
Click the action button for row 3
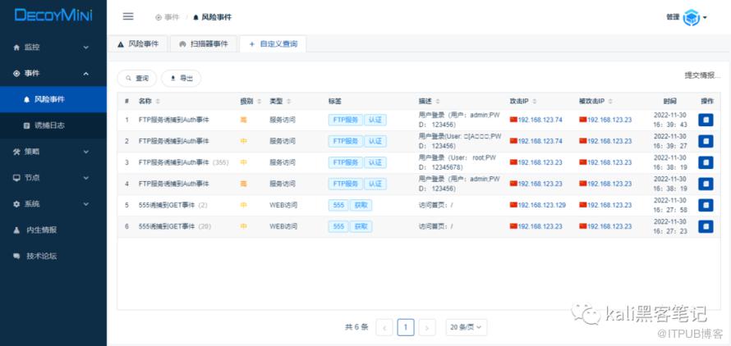tap(705, 162)
